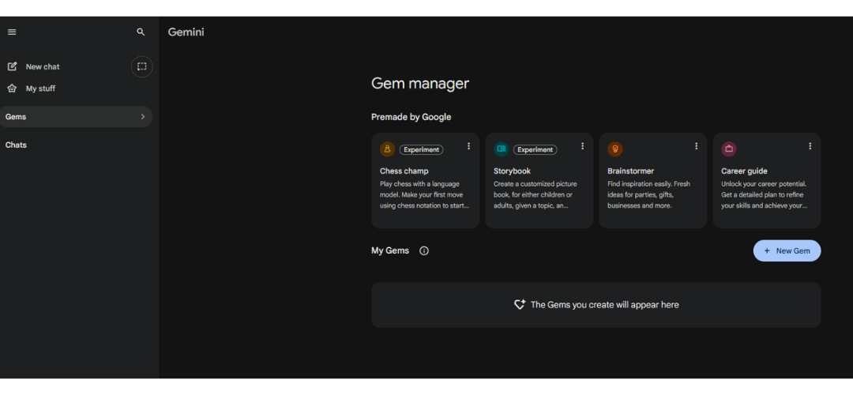Click 'Find inspiration easily' description
Viewport: 853px width, 395px height.
point(648,195)
